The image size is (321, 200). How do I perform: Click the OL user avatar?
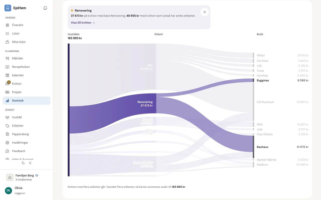(x=9, y=190)
